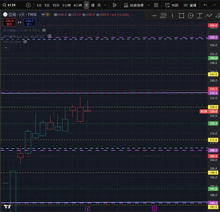Collapse the indicator legend chevron
Viewport: 220px width, 212px height.
tap(6, 48)
